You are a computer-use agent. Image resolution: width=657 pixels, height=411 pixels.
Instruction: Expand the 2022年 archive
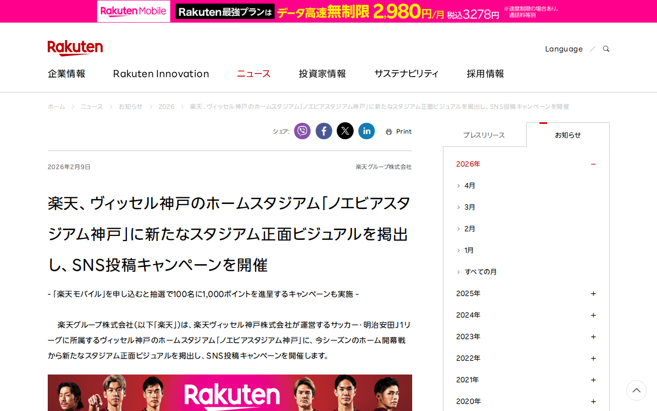click(593, 359)
